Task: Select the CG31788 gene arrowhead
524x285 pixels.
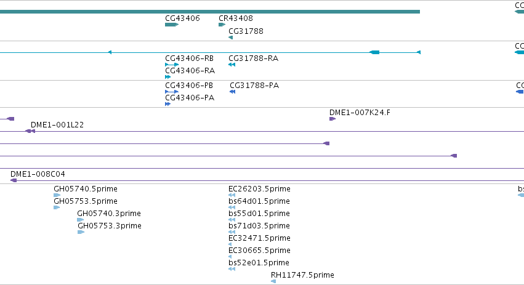Action: click(230, 38)
